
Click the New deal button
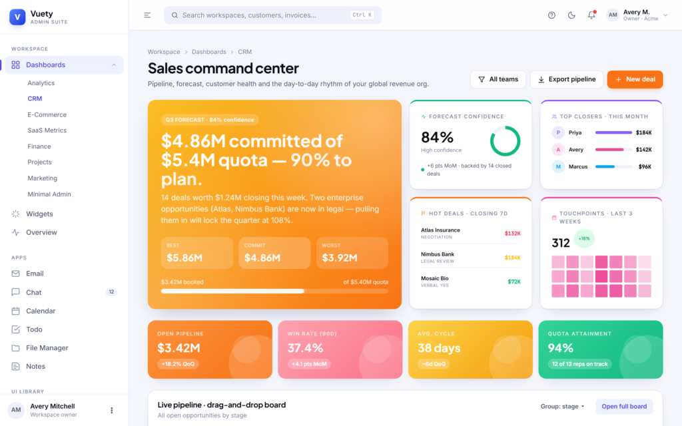click(x=635, y=80)
